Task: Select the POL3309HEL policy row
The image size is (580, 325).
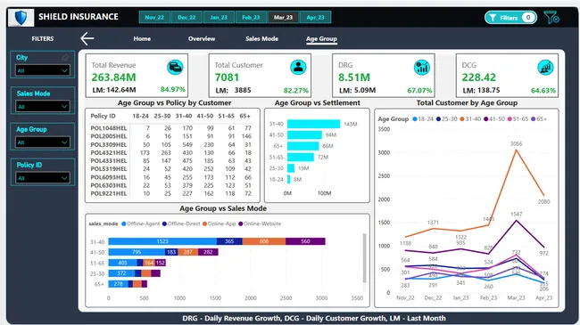Action: coord(171,144)
